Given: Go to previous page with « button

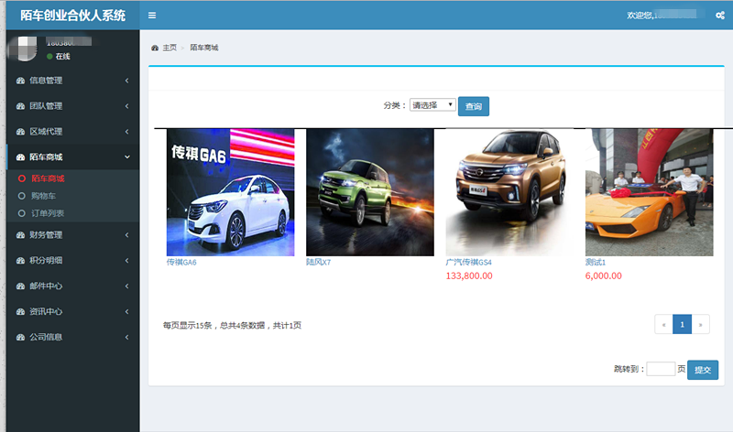Looking at the screenshot, I should click(663, 325).
